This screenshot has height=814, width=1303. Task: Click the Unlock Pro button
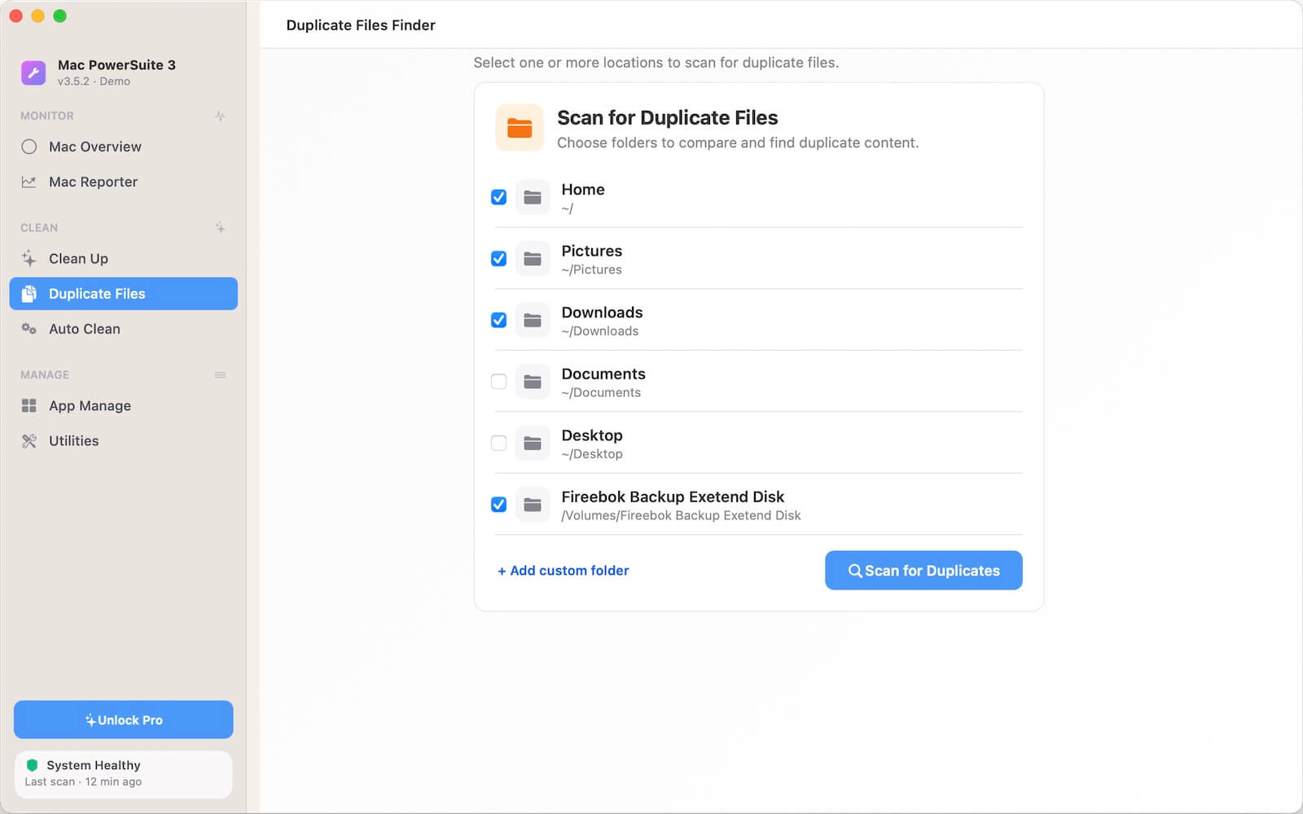point(124,720)
